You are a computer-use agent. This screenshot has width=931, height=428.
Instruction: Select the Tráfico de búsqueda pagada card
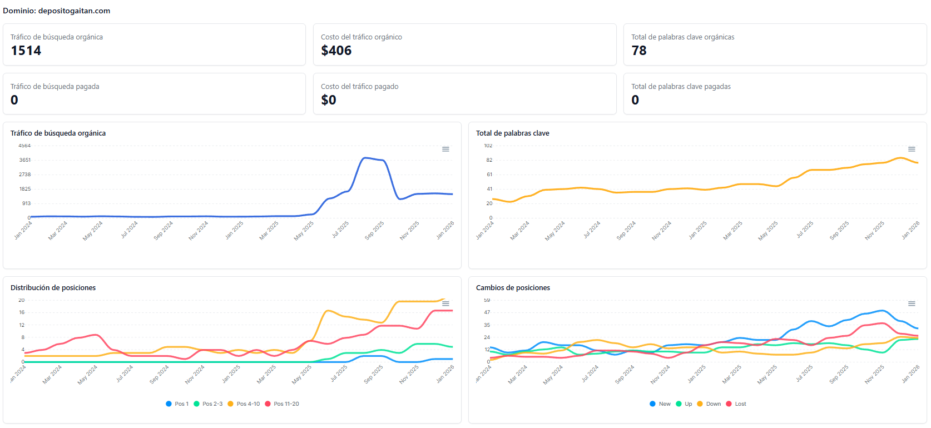pyautogui.click(x=154, y=94)
